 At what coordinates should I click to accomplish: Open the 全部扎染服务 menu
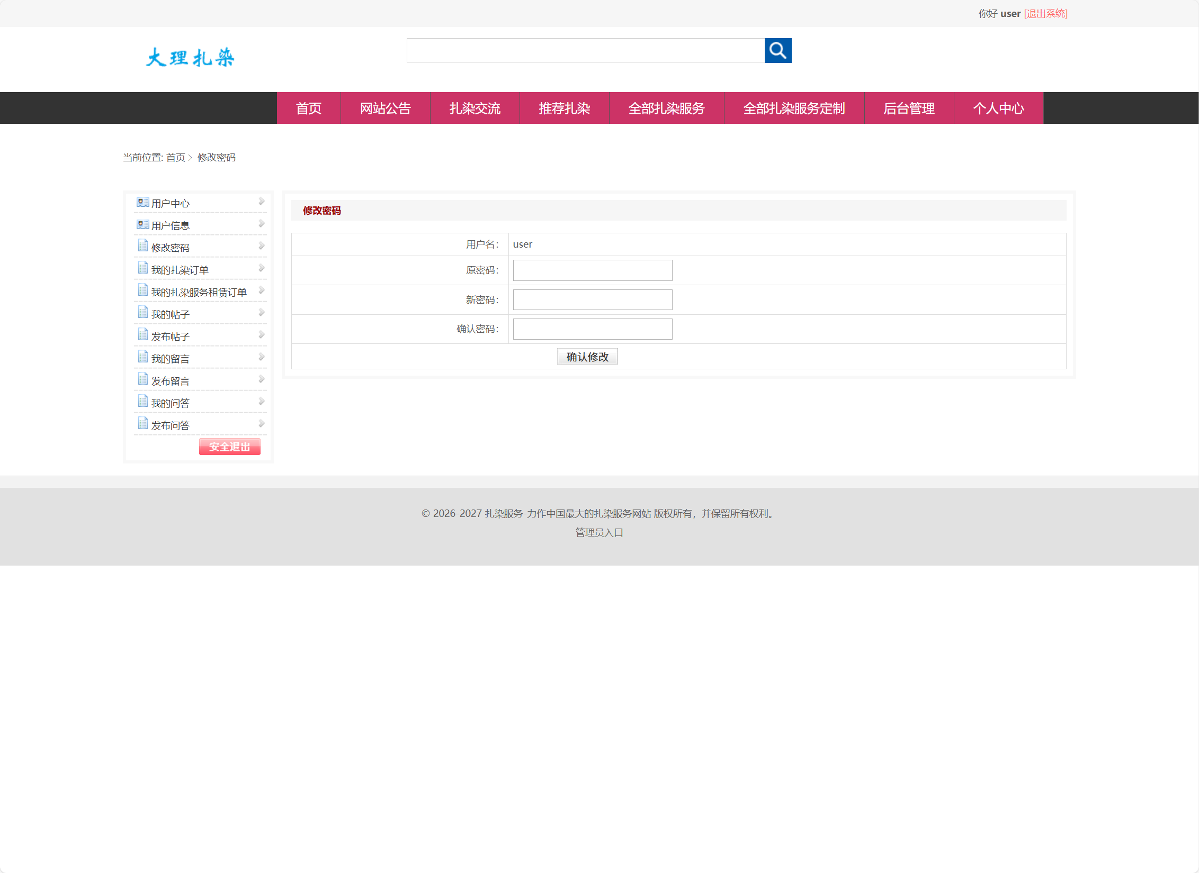pos(666,108)
